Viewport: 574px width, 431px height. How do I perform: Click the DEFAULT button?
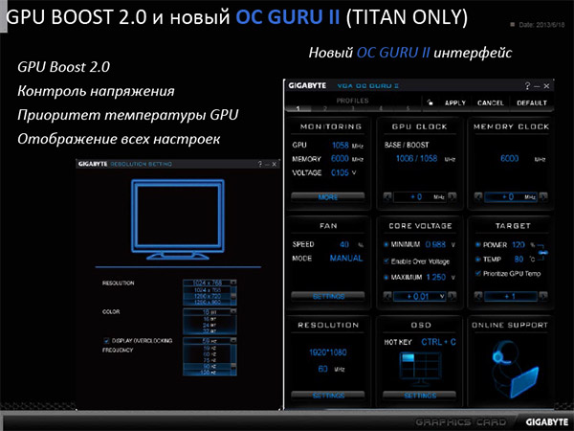[532, 103]
